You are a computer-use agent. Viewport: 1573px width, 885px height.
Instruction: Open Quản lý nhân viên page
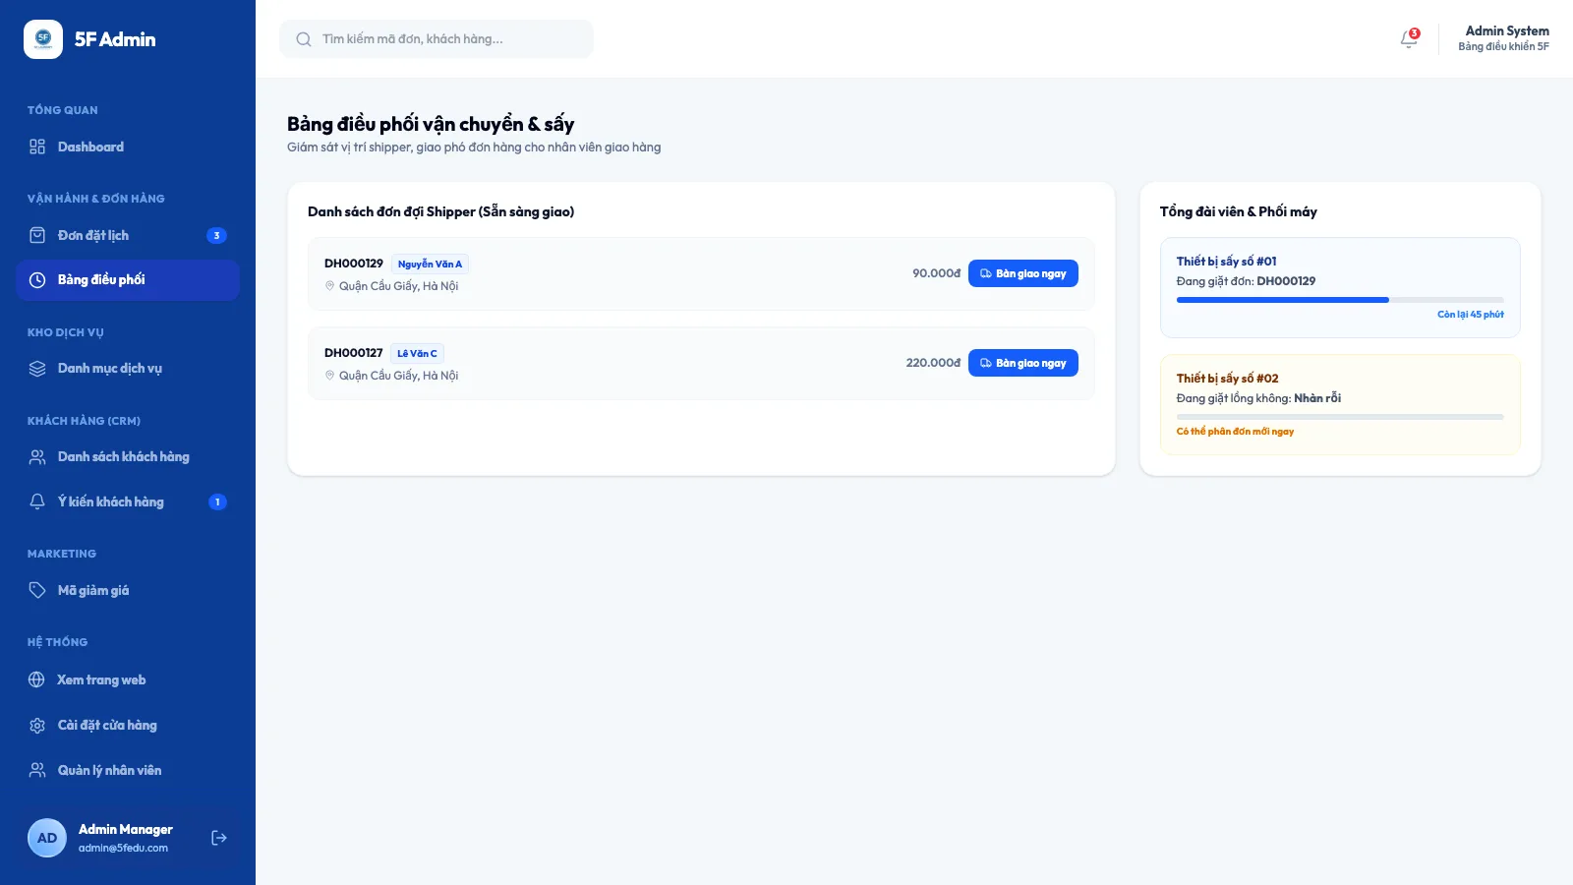click(x=128, y=770)
